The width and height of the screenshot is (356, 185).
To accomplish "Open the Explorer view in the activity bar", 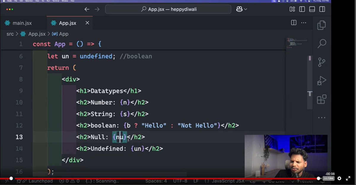I will pyautogui.click(x=322, y=25).
